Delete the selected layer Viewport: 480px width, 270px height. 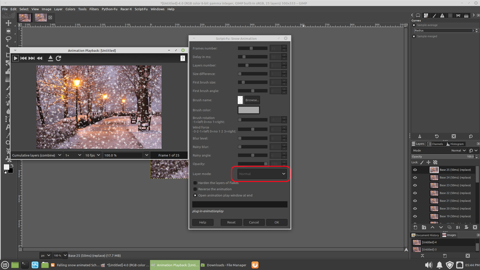[475, 227]
